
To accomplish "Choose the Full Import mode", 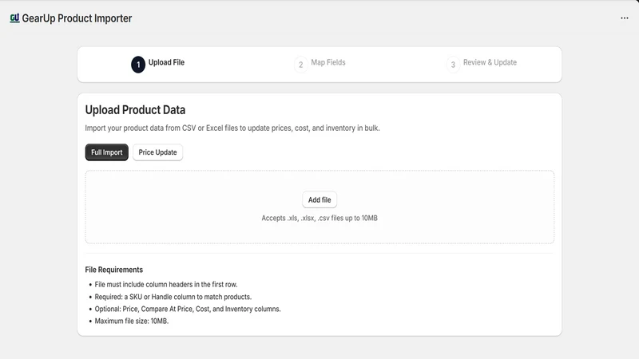I will pyautogui.click(x=107, y=152).
